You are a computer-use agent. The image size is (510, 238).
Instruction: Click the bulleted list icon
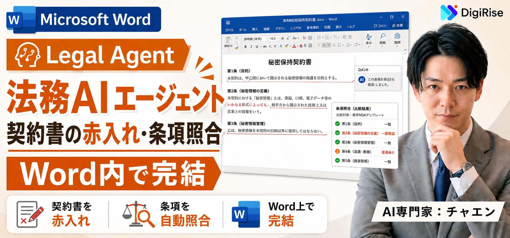pos(319,37)
